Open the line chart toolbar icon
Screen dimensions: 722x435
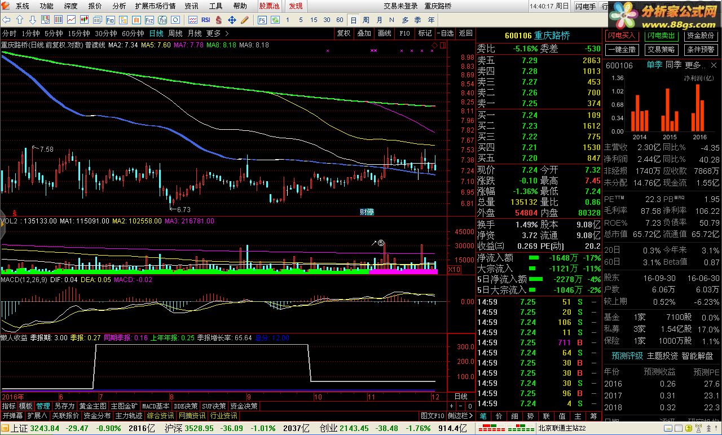(71, 20)
